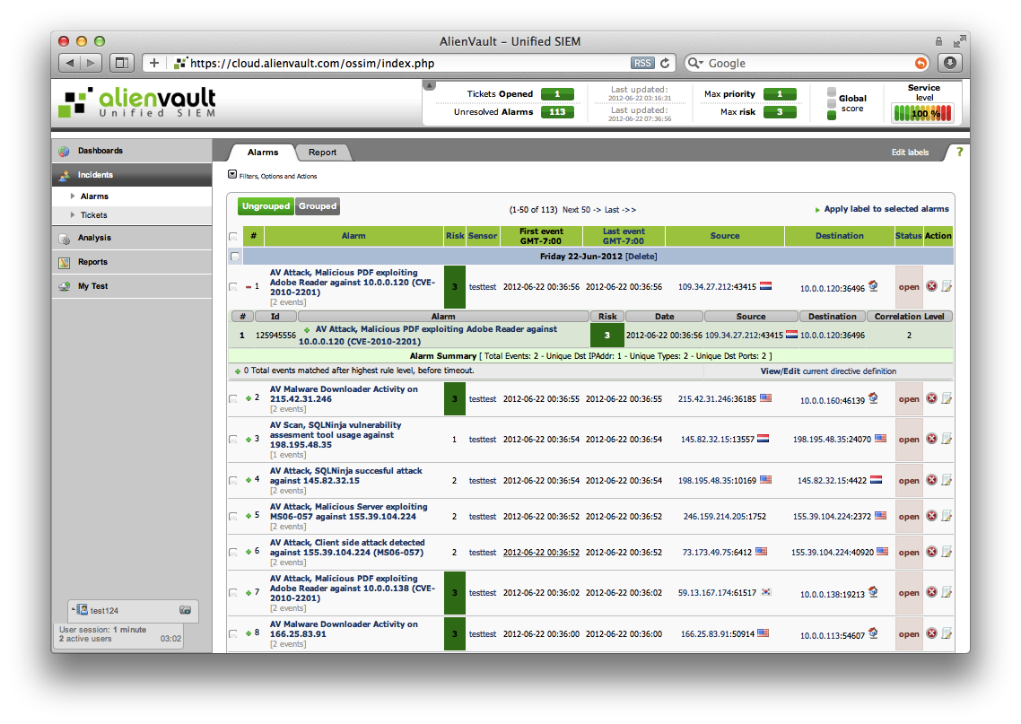Close alarm 4 with red X icon

pos(932,480)
